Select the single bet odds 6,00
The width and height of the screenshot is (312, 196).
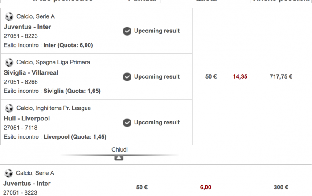pyautogui.click(x=205, y=187)
